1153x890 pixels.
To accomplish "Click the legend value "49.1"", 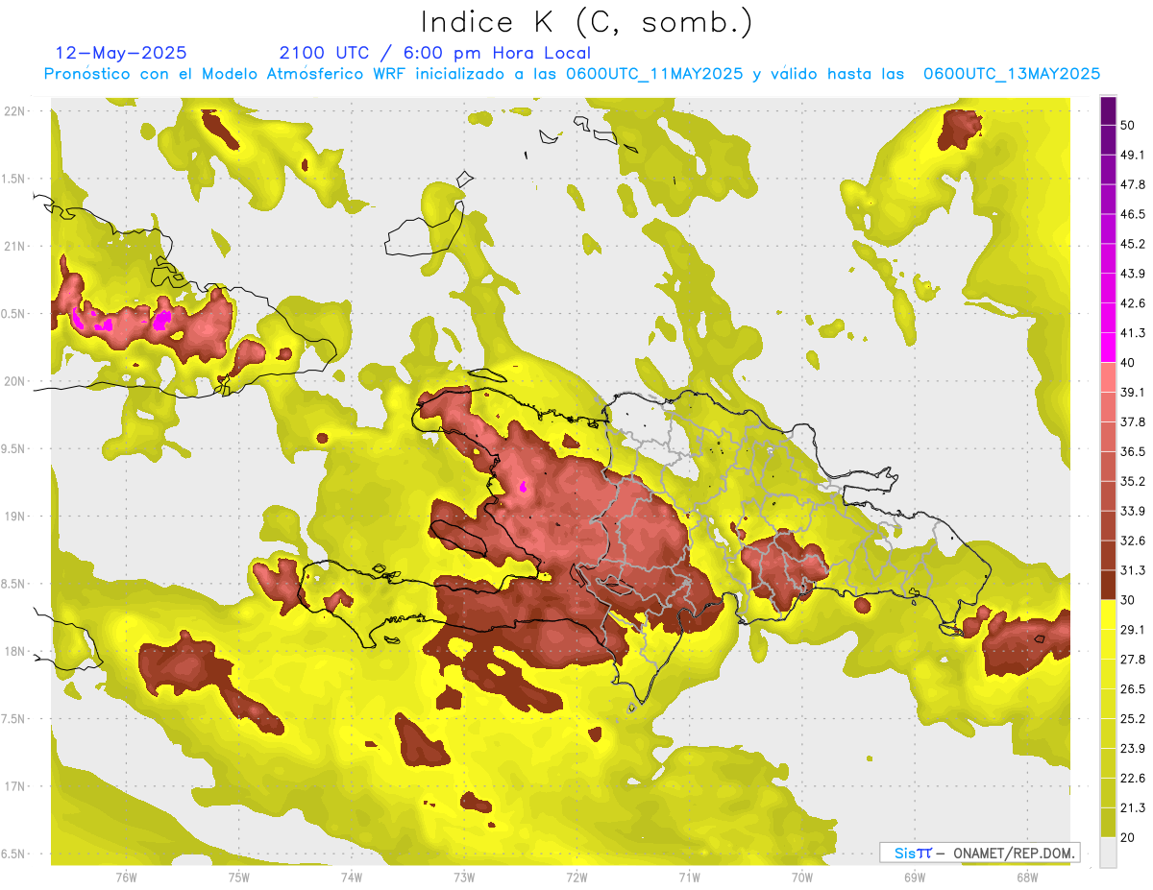I will [x=1133, y=155].
